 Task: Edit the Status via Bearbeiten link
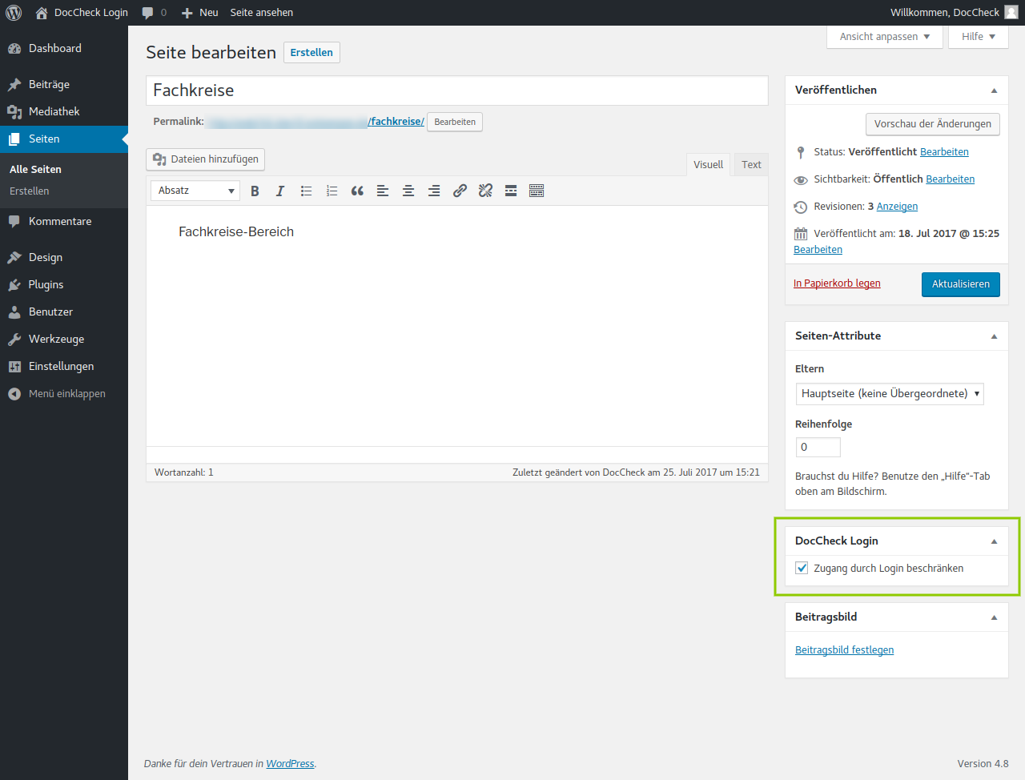[944, 152]
